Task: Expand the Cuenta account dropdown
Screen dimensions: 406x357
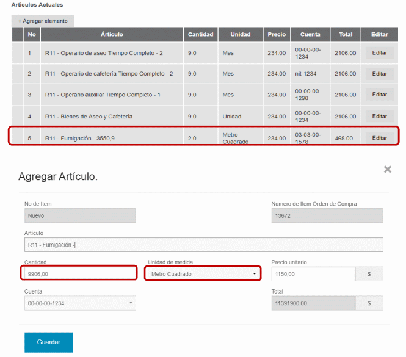Action: pyautogui.click(x=80, y=303)
